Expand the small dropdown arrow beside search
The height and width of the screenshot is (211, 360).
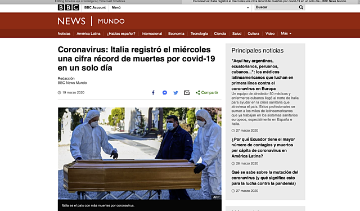point(247,7)
